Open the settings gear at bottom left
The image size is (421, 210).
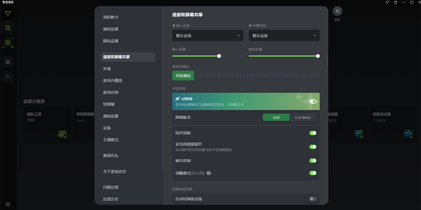pos(8,204)
